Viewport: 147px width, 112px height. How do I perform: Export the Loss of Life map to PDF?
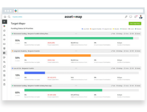point(132,68)
